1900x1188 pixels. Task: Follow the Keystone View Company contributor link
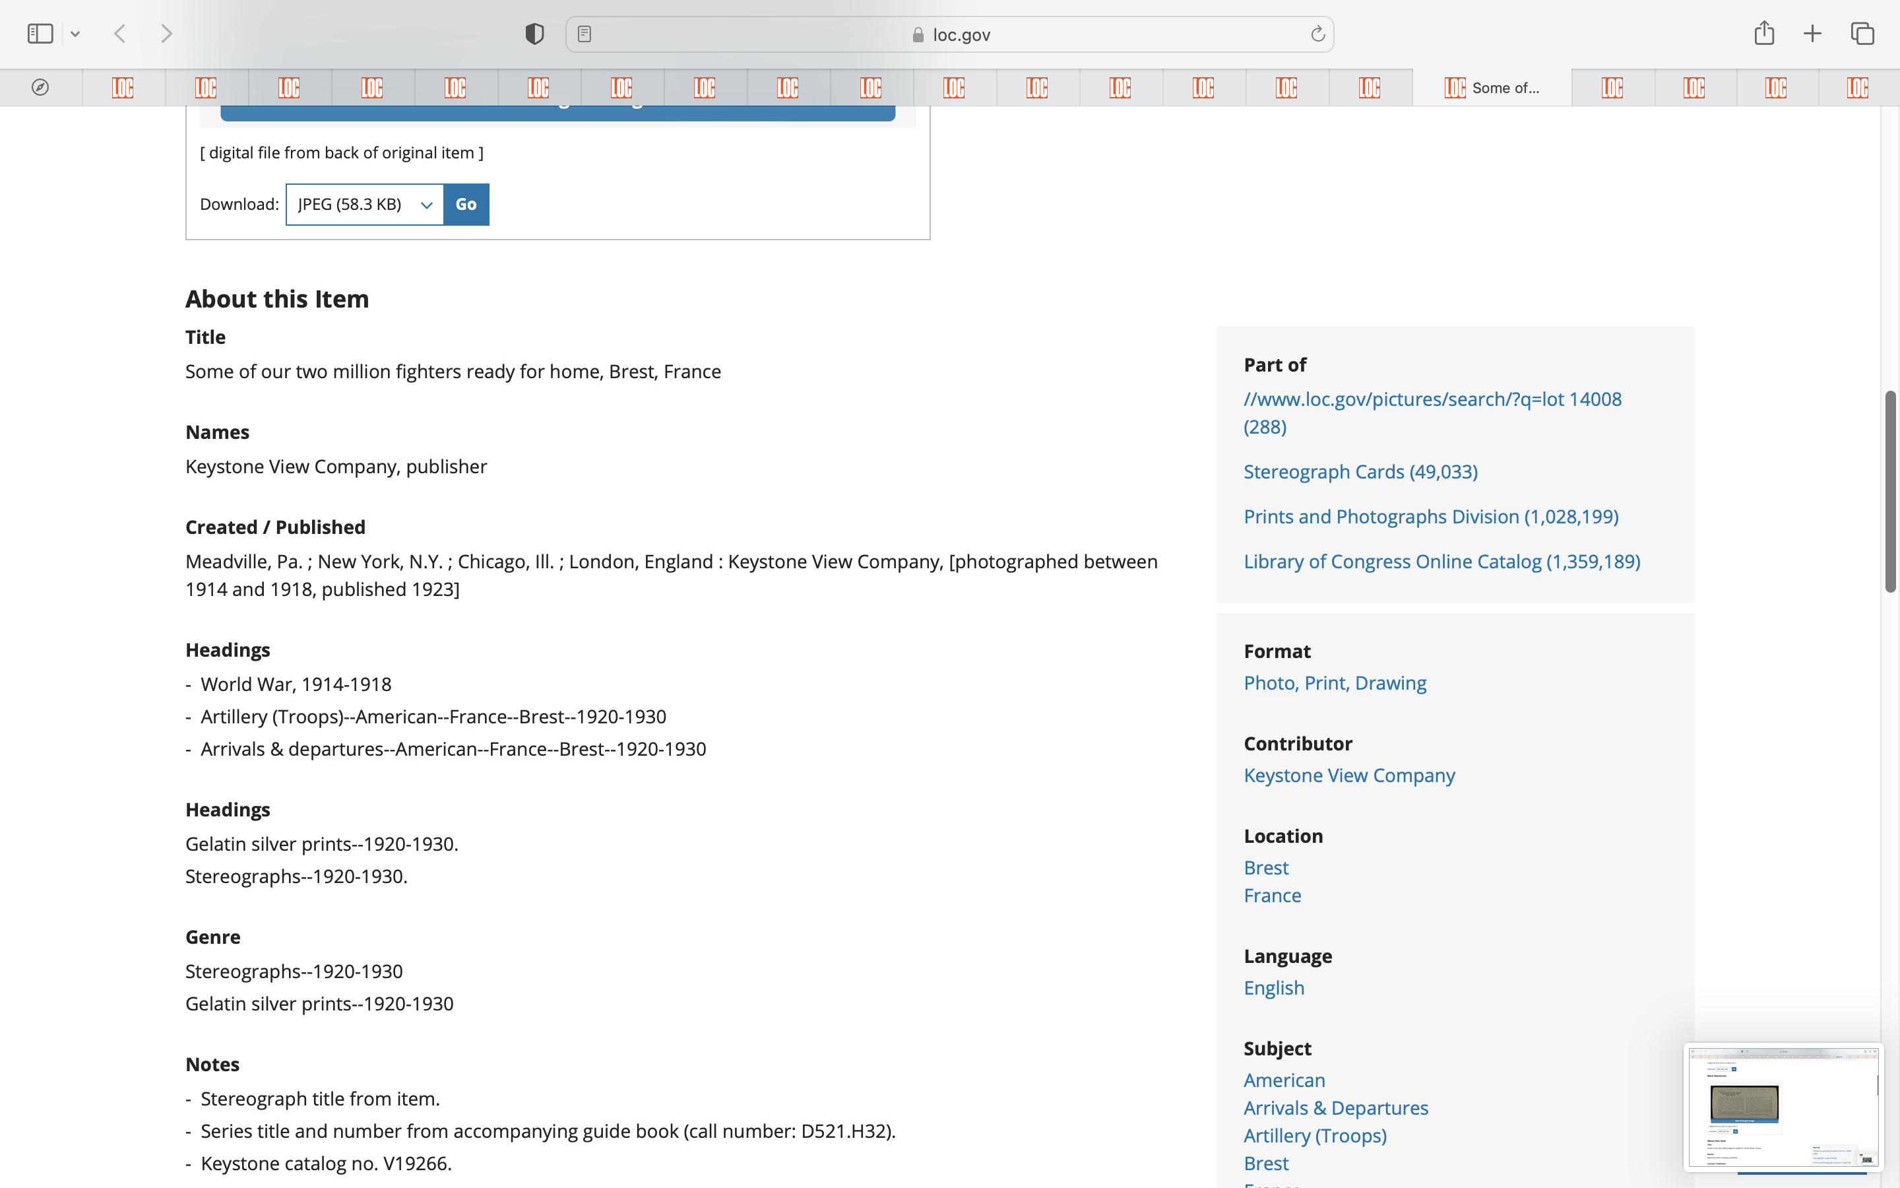[1349, 775]
